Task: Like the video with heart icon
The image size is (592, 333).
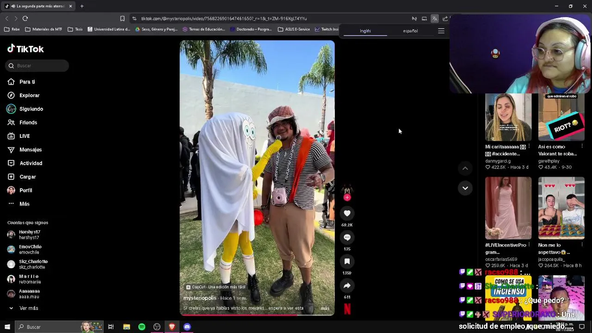Action: (347, 213)
